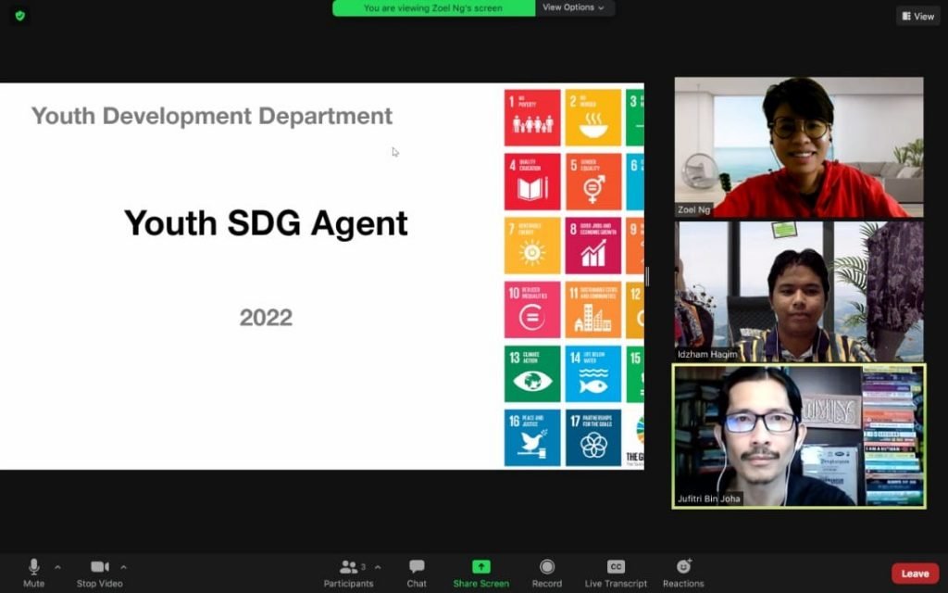Screen dimensions: 948x593
Task: Expand arrow next to Participants
Action: point(378,567)
